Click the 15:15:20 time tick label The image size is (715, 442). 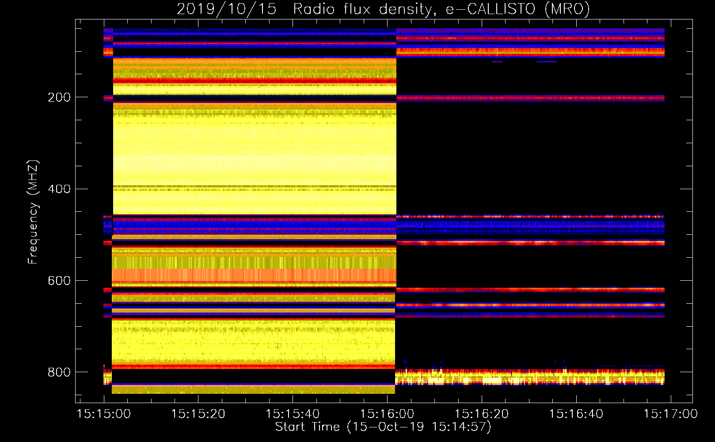pyautogui.click(x=198, y=414)
